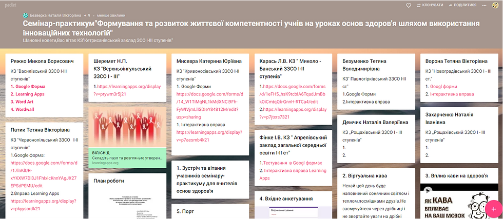Select post title Мисевра Катерина Юріївна
Screen dimensions: 503x219
click(209, 61)
